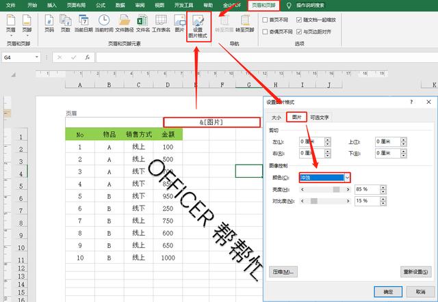Toggle 首页不同 checkbox
This screenshot has height=302, width=438.
[265, 20]
